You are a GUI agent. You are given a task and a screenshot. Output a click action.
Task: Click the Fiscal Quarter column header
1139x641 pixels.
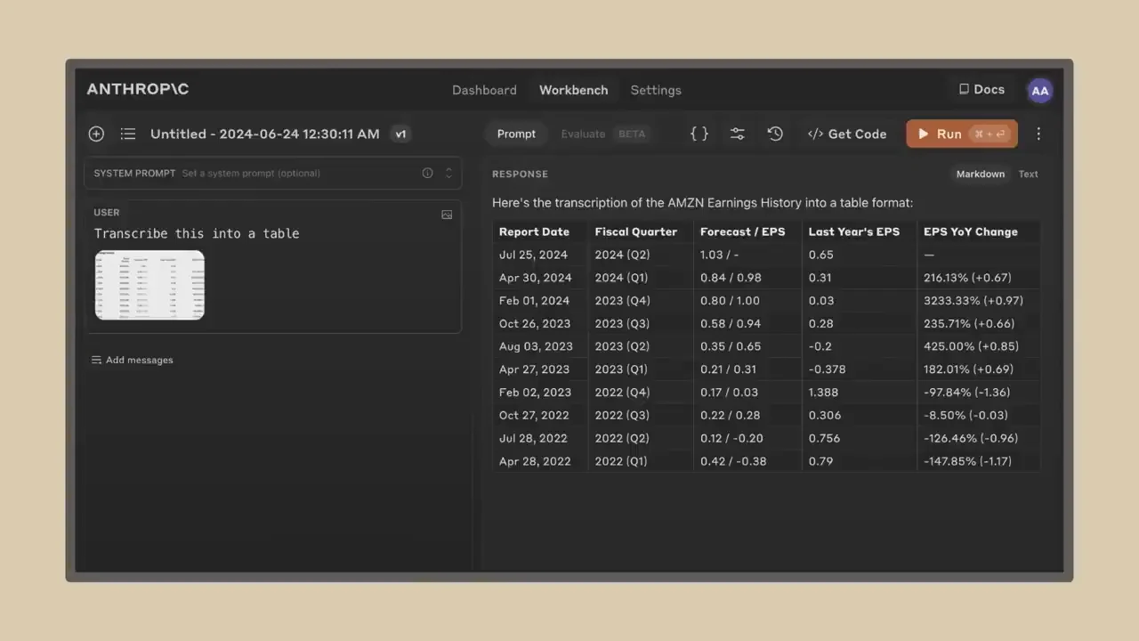pyautogui.click(x=635, y=231)
